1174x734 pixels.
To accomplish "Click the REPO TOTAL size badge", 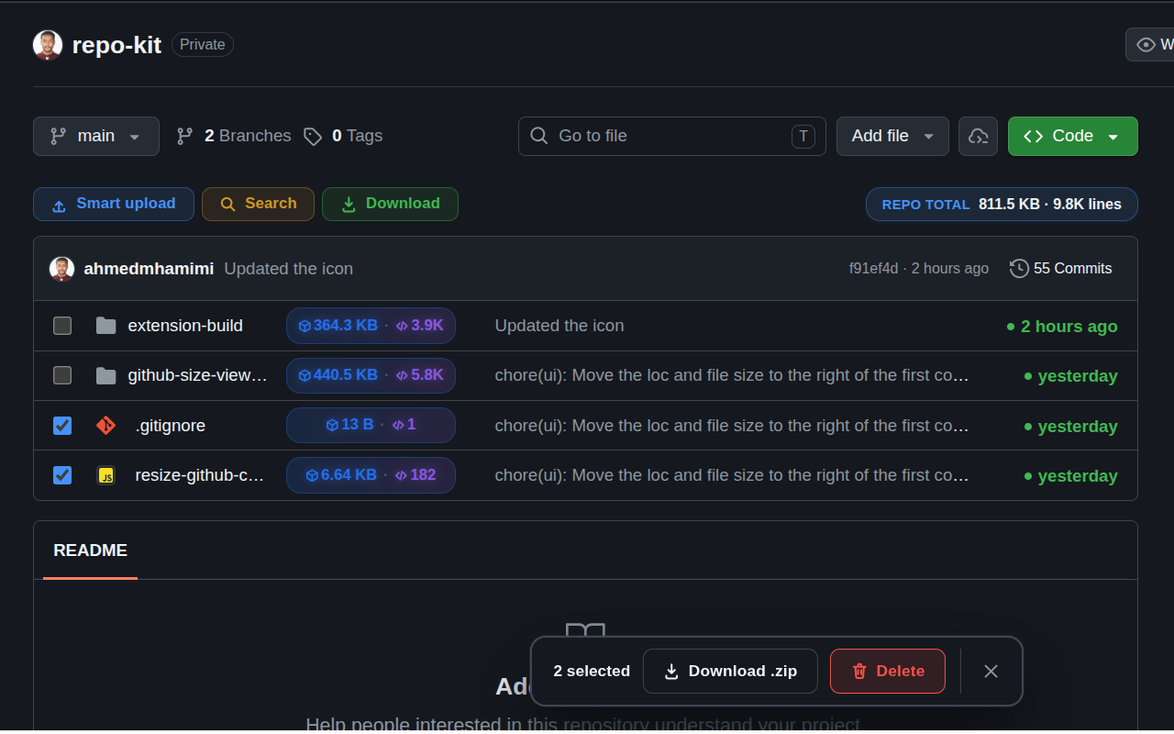I will tap(1002, 205).
